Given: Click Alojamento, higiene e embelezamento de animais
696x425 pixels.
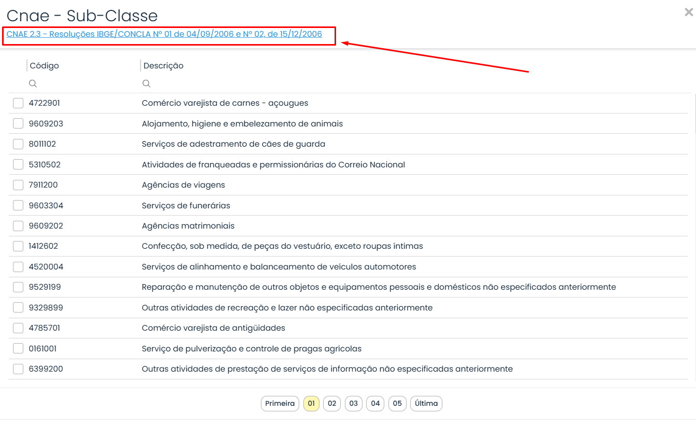Looking at the screenshot, I should pos(242,124).
